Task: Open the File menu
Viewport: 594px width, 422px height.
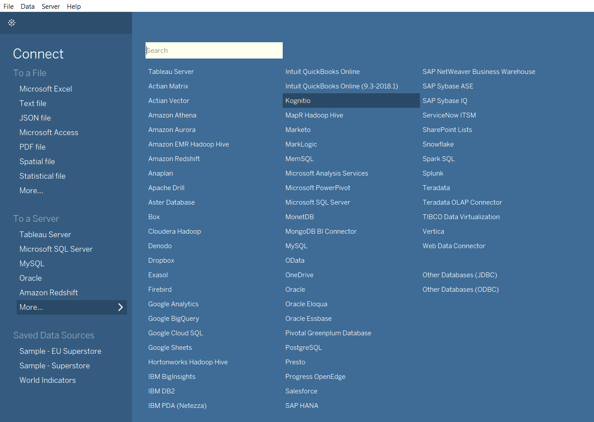Action: pos(8,6)
